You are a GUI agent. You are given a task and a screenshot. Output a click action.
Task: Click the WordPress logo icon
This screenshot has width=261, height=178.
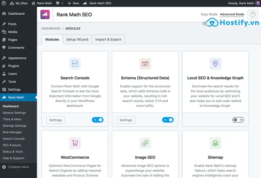pyautogui.click(x=4, y=3)
